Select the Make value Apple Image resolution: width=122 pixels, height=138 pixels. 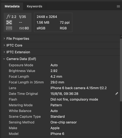pos(55,128)
